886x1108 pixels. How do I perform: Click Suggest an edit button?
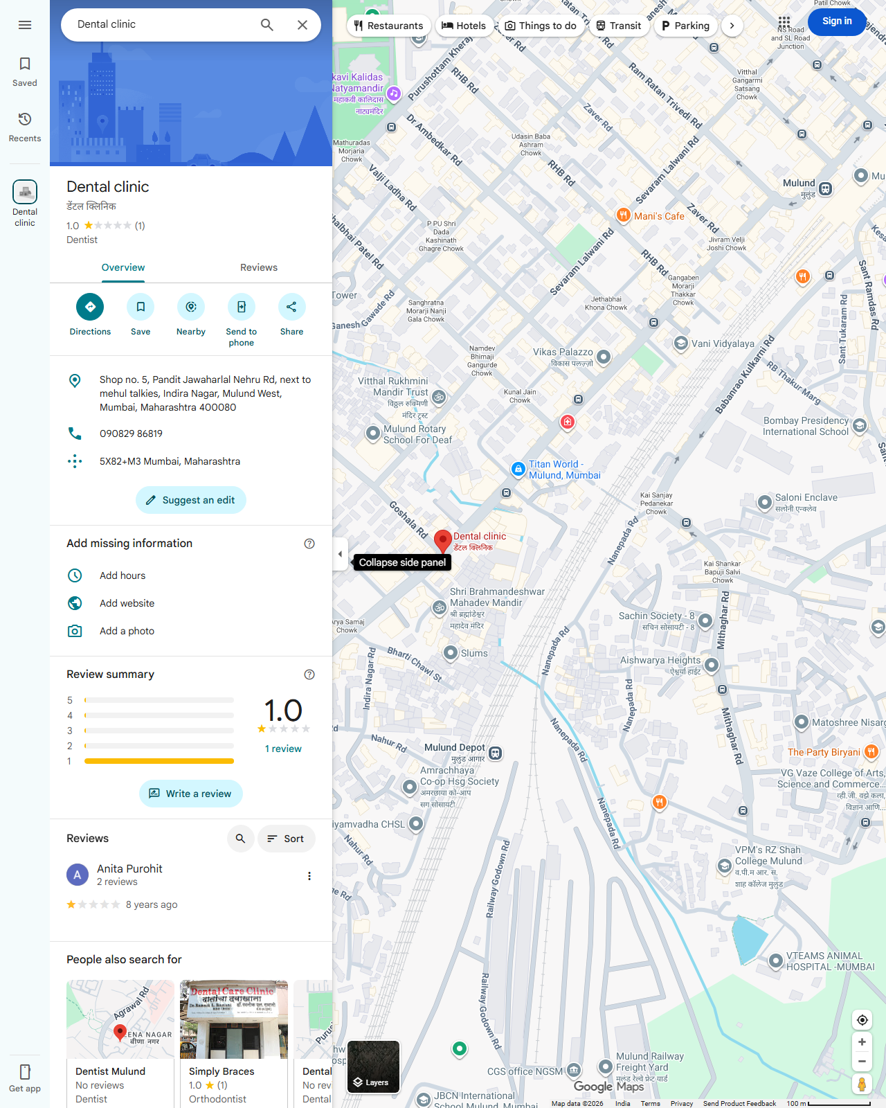coord(191,500)
